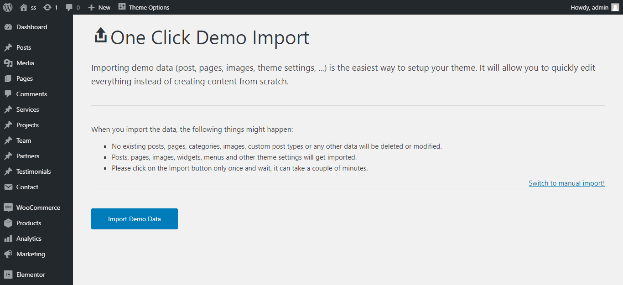The width and height of the screenshot is (623, 285).
Task: Click the Media sidebar icon
Action: (x=8, y=63)
